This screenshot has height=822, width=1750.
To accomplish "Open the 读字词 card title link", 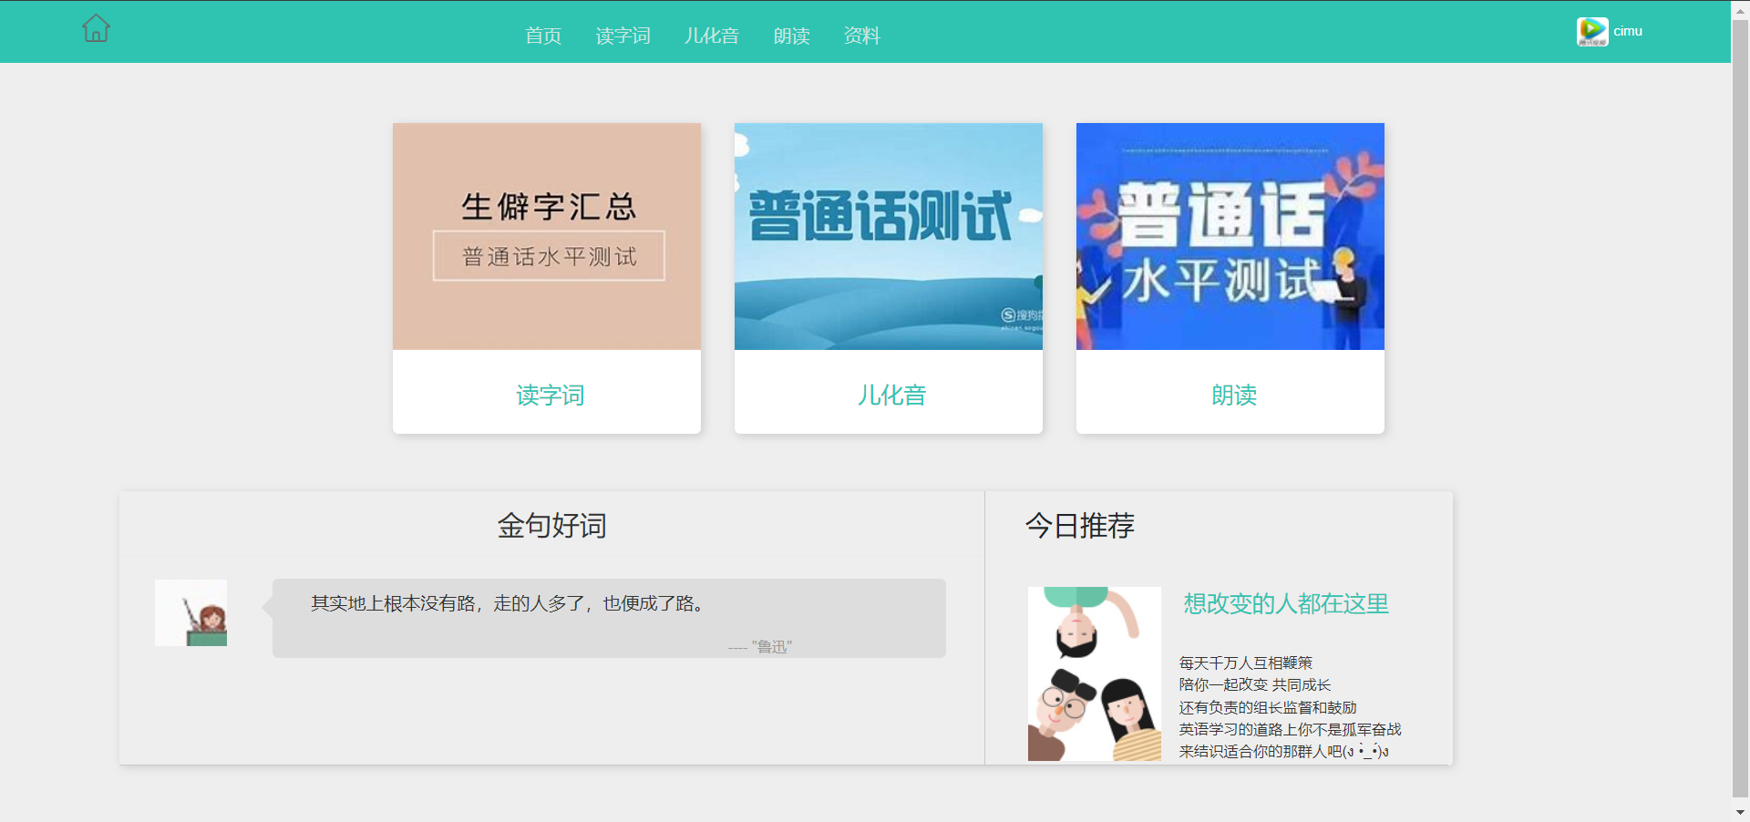I will [550, 395].
